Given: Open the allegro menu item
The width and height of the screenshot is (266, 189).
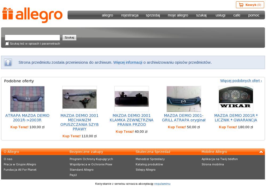Looking at the screenshot, I should click(107, 15).
